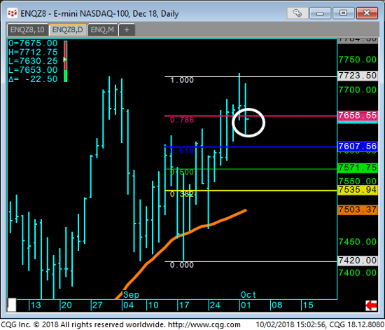Select the 7607.56 blue Fibonacci price label

pos(358,146)
